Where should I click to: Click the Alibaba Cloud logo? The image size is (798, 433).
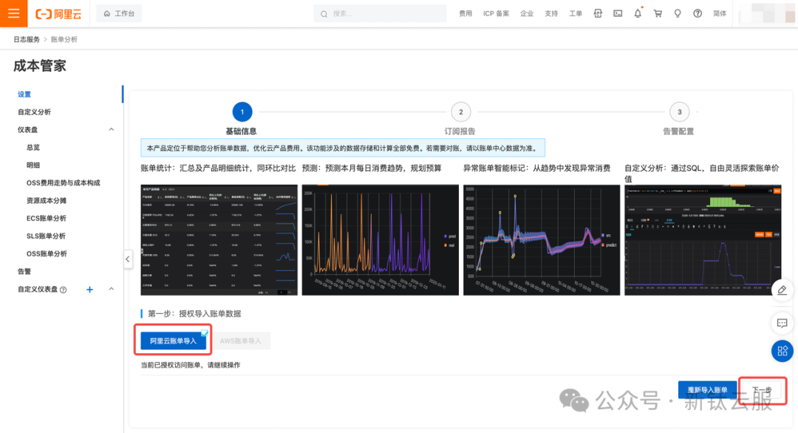pyautogui.click(x=58, y=14)
